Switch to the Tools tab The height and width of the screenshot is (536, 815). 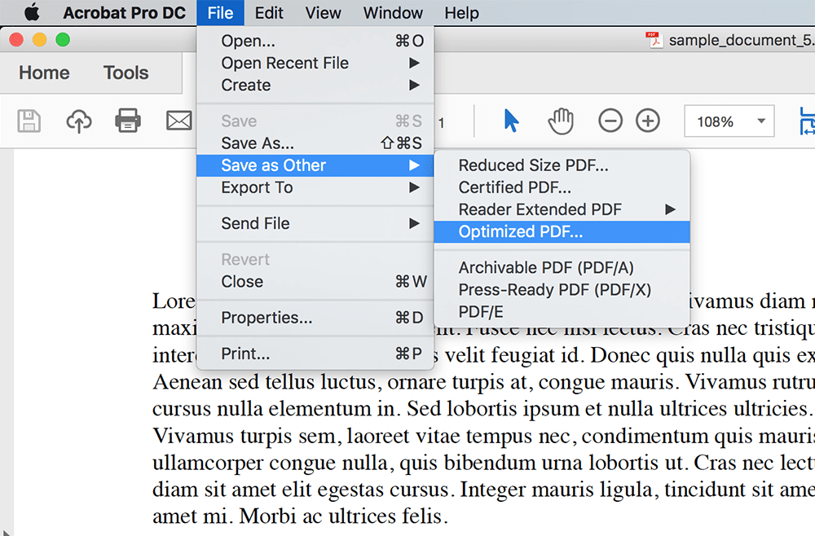point(126,72)
